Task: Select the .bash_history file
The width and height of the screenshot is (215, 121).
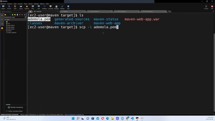Action: pos(10,26)
